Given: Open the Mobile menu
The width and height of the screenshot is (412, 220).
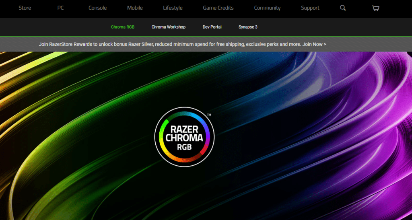Looking at the screenshot, I should tap(135, 8).
